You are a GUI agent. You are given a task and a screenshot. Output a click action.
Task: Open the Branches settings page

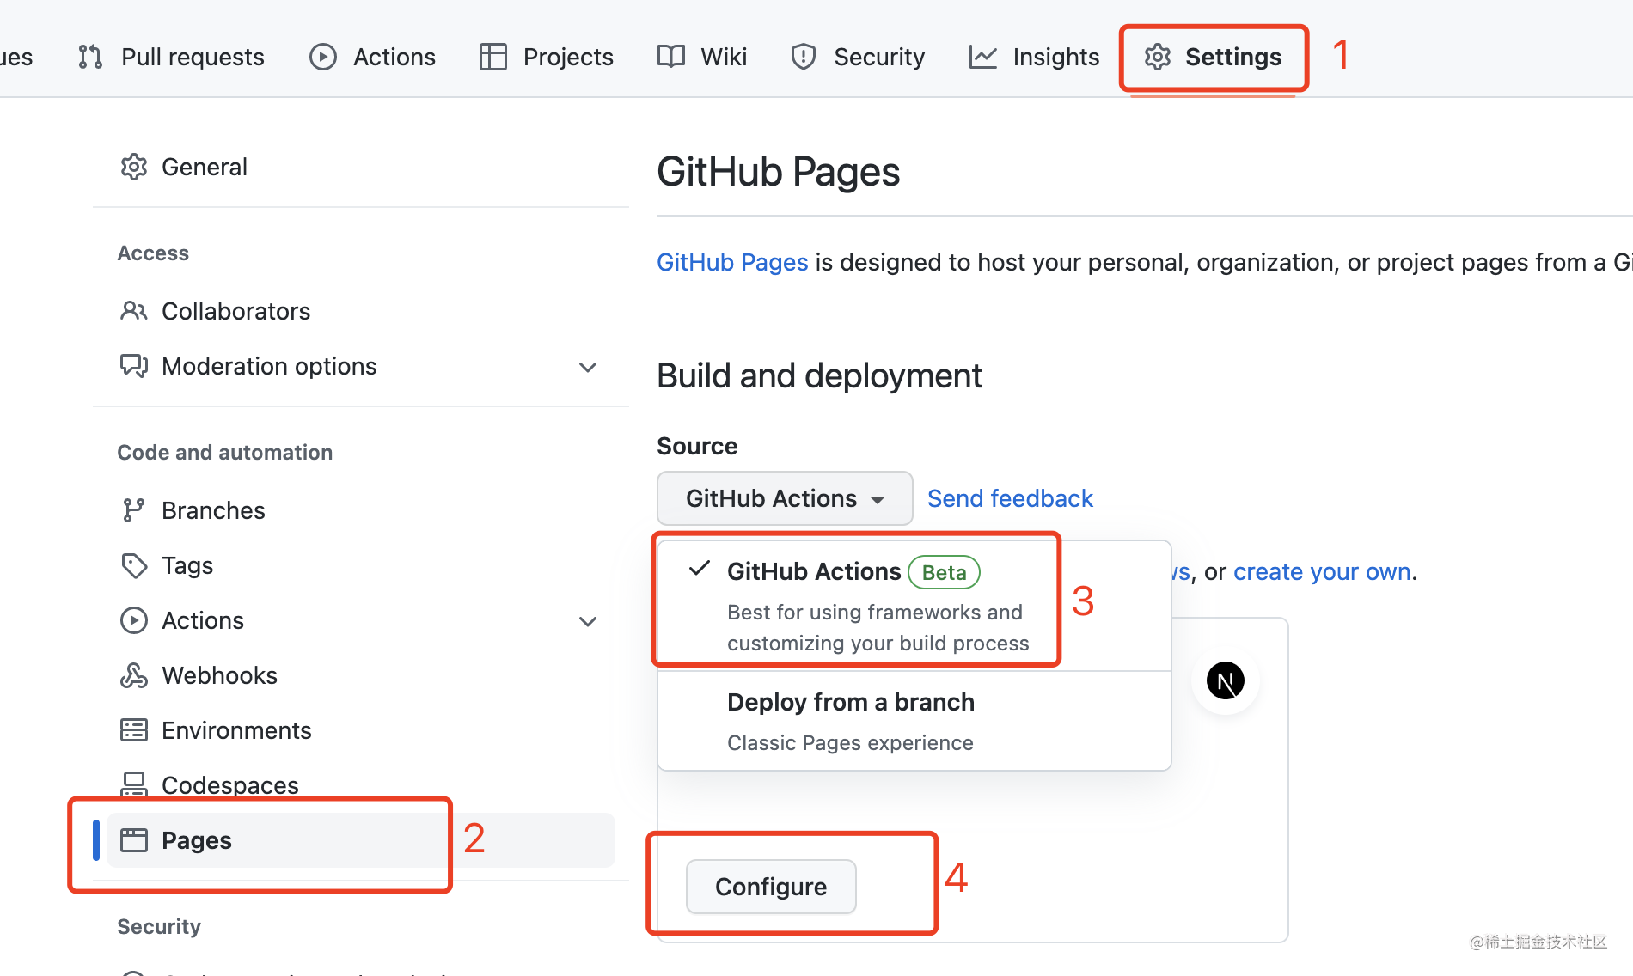pos(361,510)
